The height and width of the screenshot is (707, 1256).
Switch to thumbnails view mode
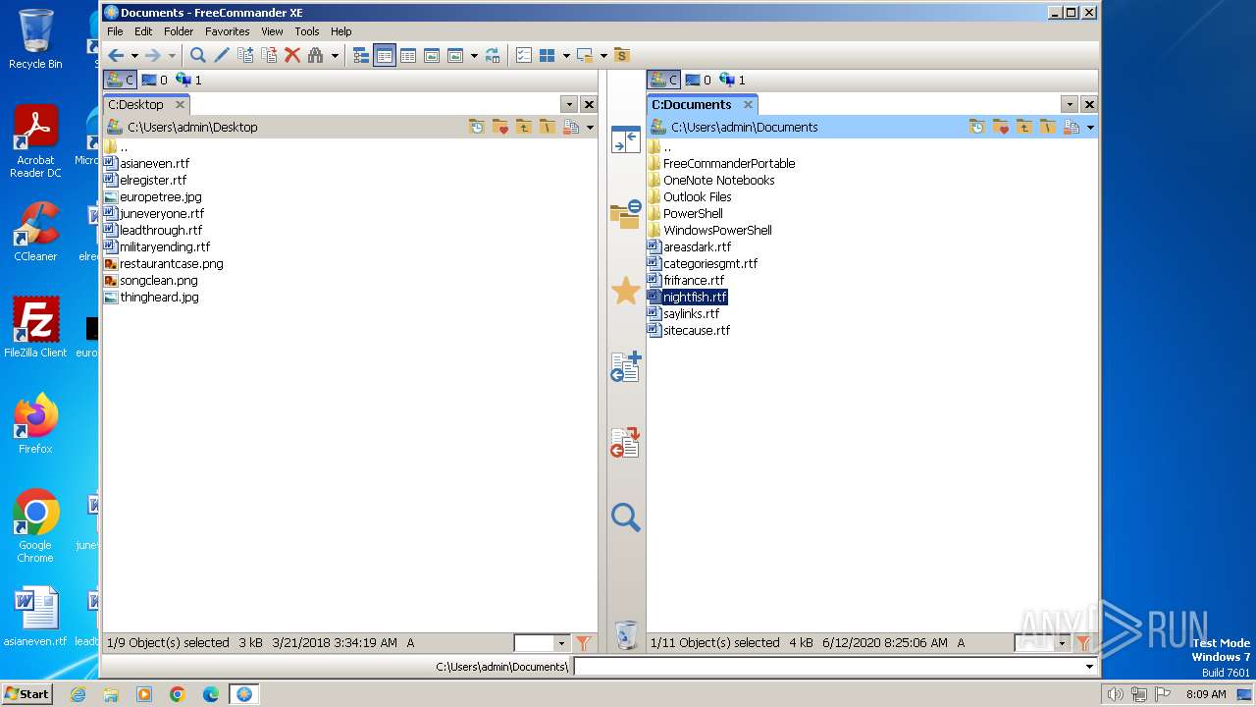pyautogui.click(x=432, y=56)
